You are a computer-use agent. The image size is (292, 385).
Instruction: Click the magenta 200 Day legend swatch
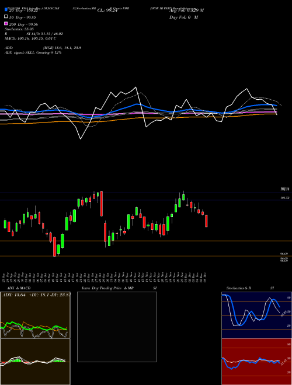[x=6, y=23]
